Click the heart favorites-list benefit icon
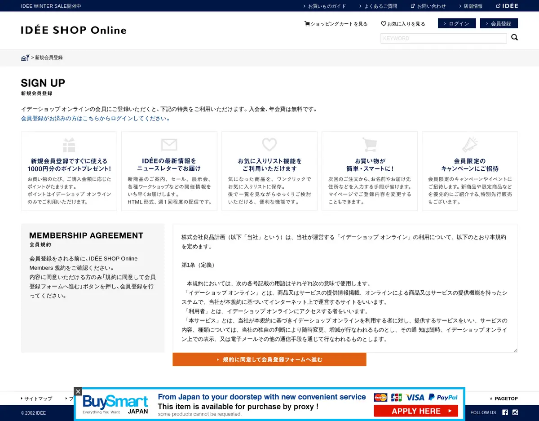Viewport: 539px width, 421px height. (269, 144)
